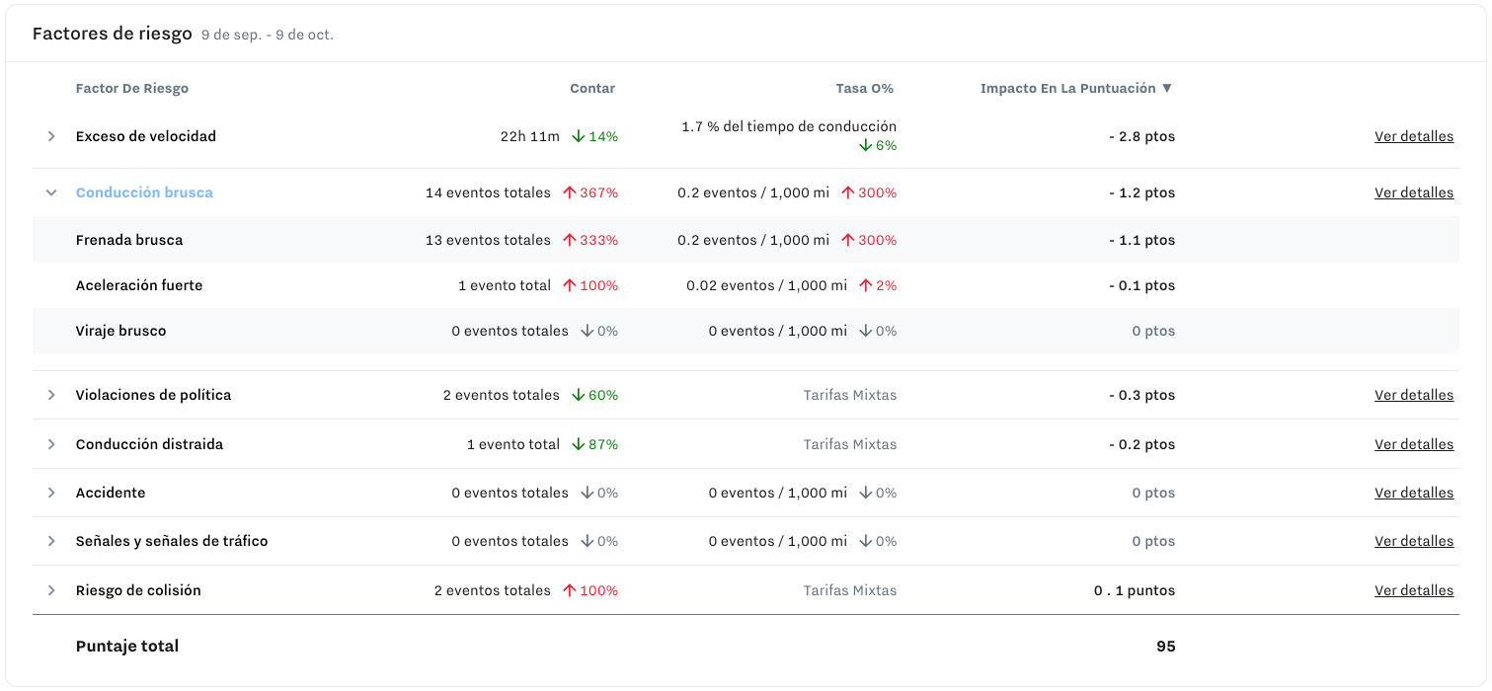Open Ver detalles for Conducción brusca

[1414, 192]
